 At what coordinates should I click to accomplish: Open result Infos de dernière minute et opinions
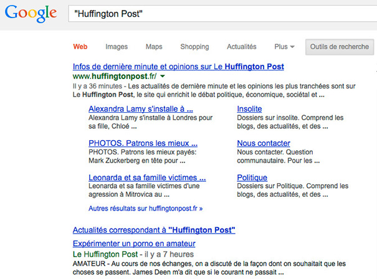tap(178, 67)
